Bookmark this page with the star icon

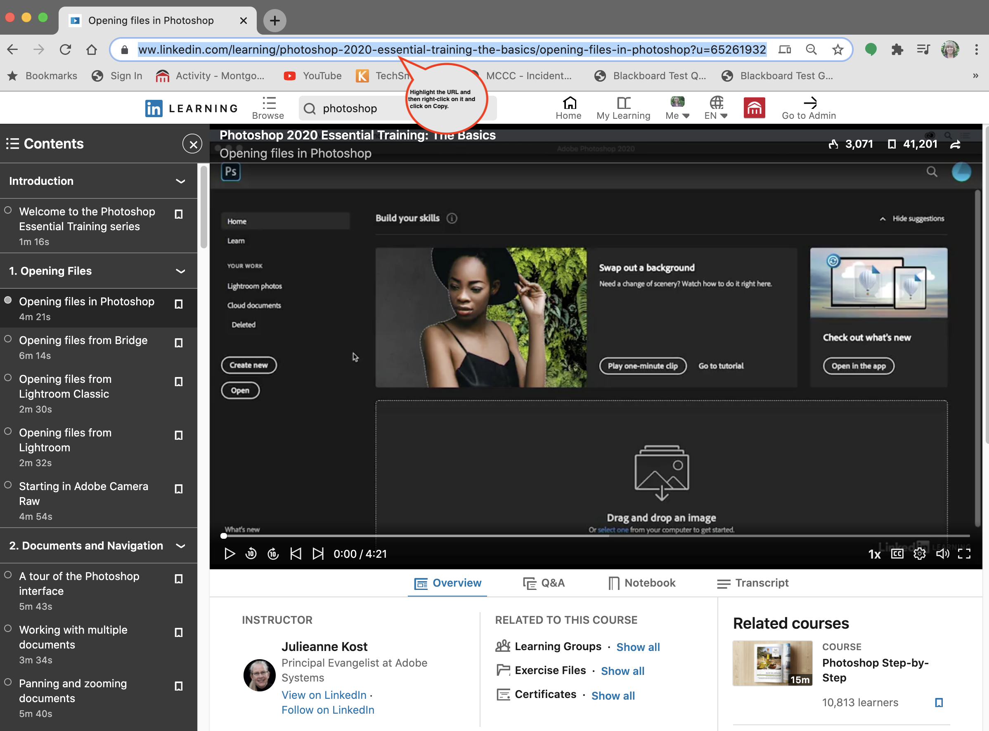tap(837, 50)
